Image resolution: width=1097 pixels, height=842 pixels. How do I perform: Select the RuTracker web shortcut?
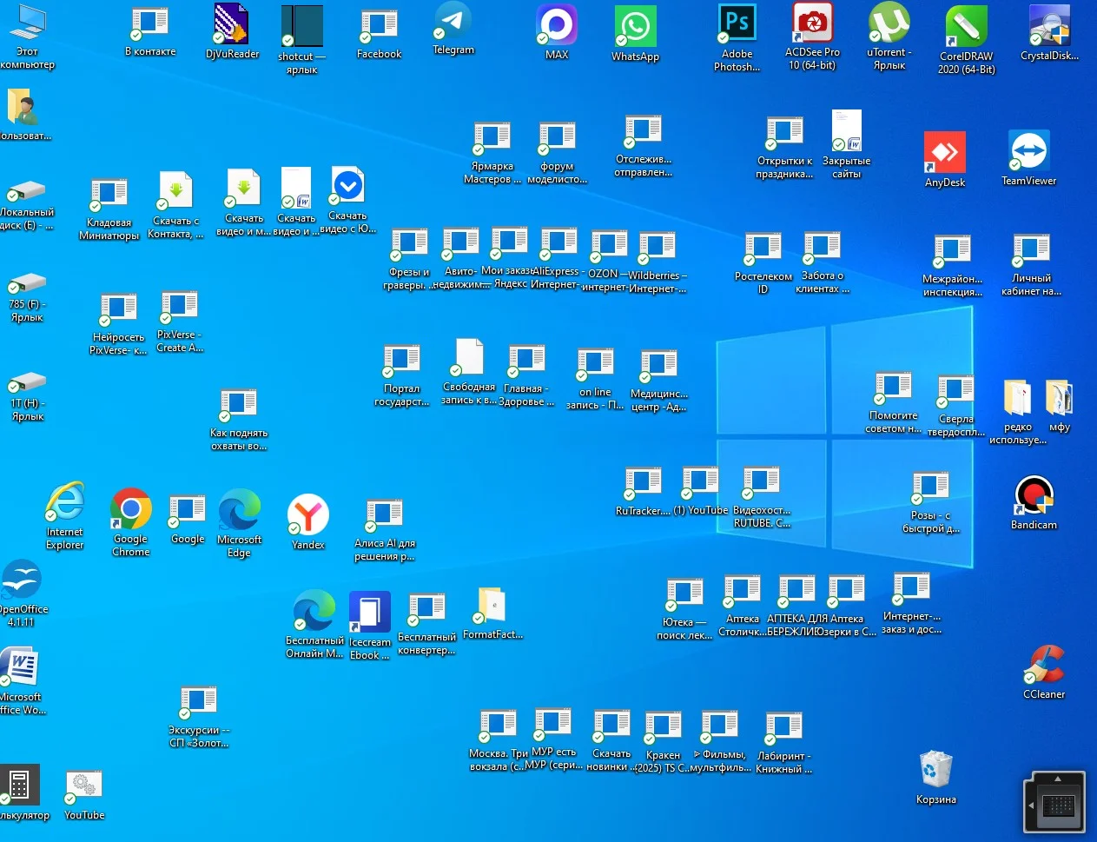pos(643,484)
